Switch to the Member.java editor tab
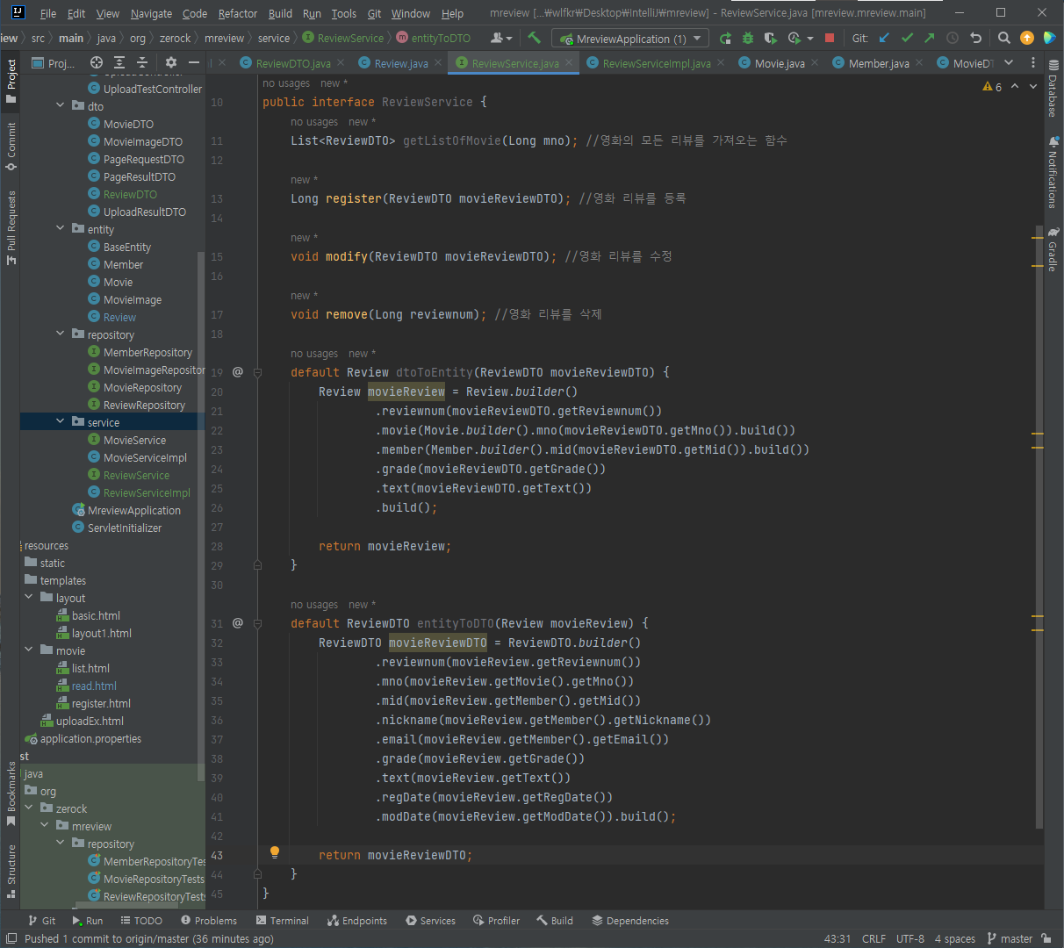Image resolution: width=1064 pixels, height=948 pixels. [x=878, y=63]
